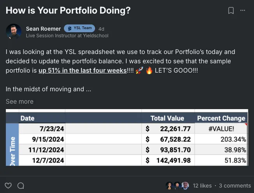Click the first liker's avatar
The width and height of the screenshot is (254, 193).
(x=169, y=186)
